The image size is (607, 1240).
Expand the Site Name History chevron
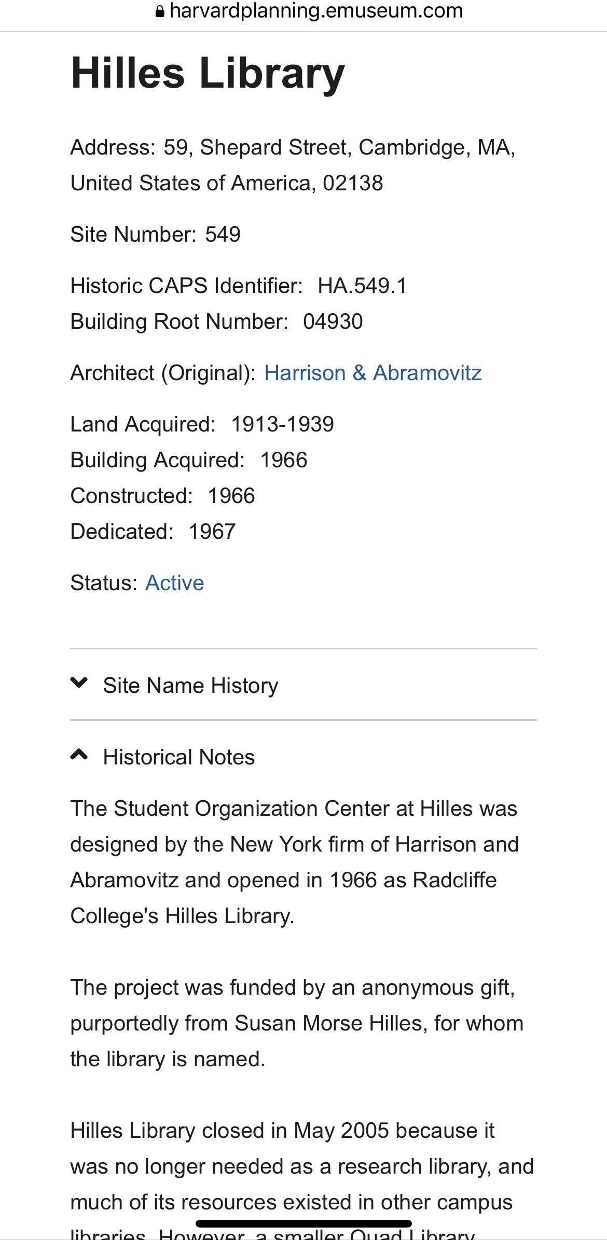point(79,683)
